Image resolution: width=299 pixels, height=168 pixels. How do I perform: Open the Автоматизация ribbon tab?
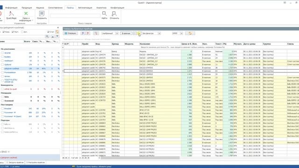tap(85, 7)
